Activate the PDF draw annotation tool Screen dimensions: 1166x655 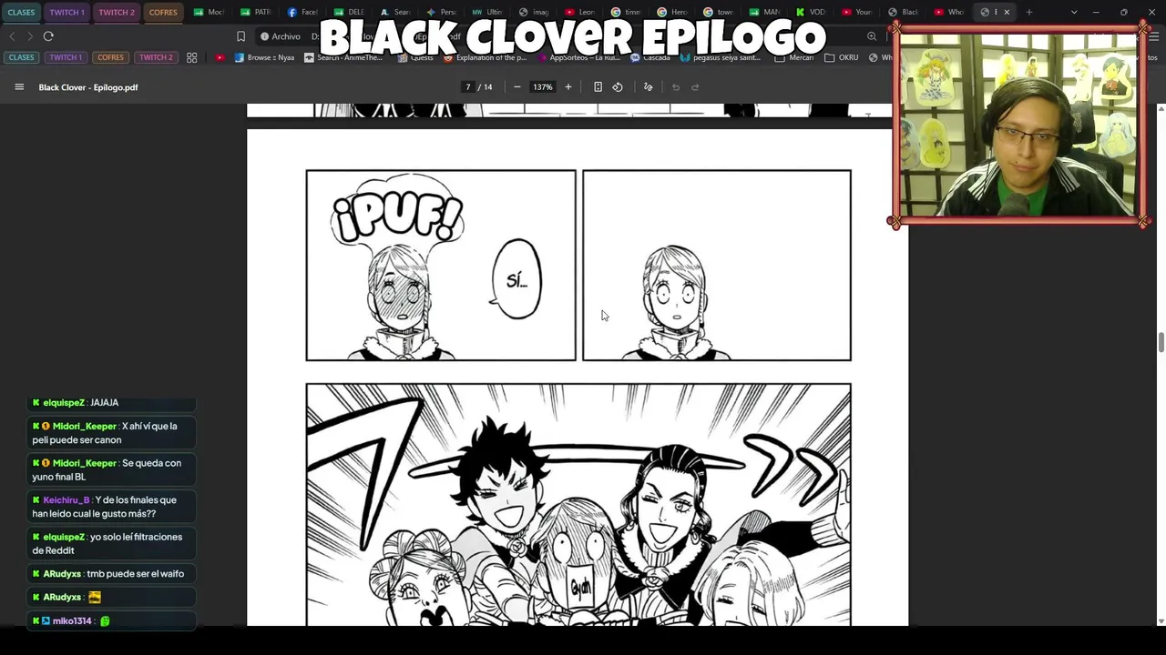tap(648, 87)
